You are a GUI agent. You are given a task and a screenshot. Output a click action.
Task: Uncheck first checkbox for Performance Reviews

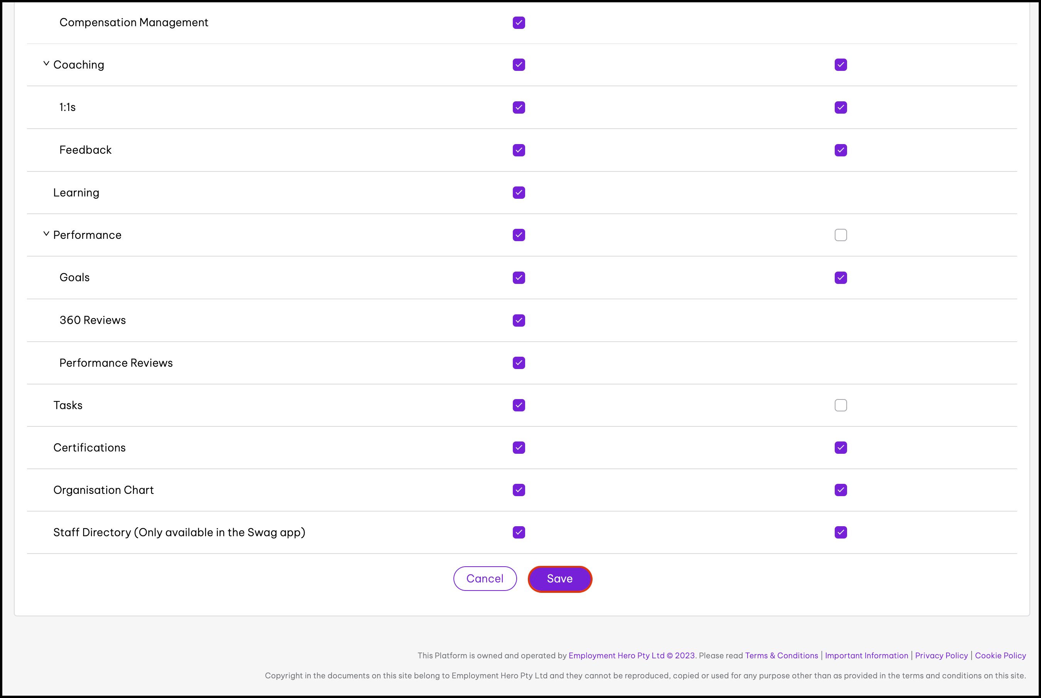click(519, 363)
